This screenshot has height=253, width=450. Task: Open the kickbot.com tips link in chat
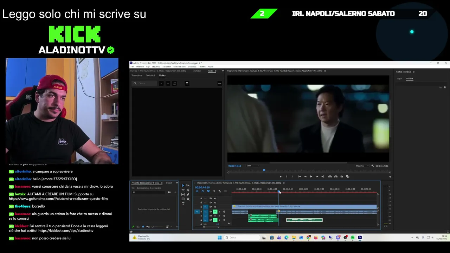(66, 231)
